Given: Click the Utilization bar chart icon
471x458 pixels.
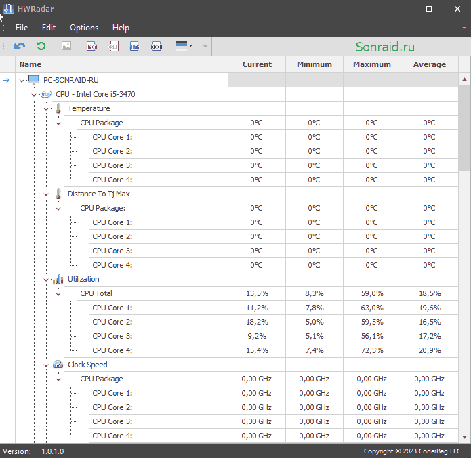Looking at the screenshot, I should (58, 279).
